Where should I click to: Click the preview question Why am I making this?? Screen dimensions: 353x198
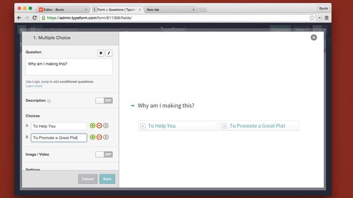pyautogui.click(x=166, y=106)
